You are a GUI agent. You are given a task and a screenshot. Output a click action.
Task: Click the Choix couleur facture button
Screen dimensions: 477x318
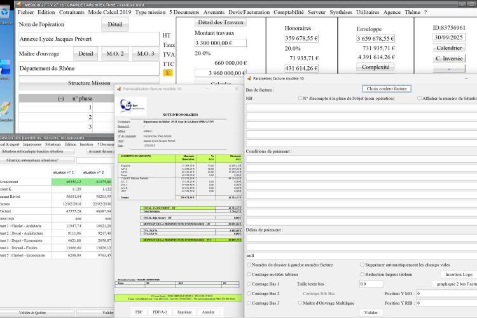click(387, 88)
